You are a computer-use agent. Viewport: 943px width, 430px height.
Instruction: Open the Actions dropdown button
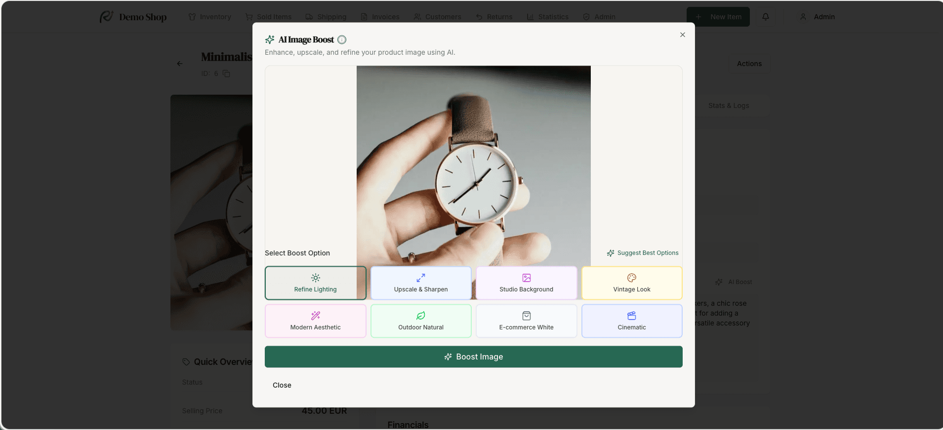click(x=749, y=64)
